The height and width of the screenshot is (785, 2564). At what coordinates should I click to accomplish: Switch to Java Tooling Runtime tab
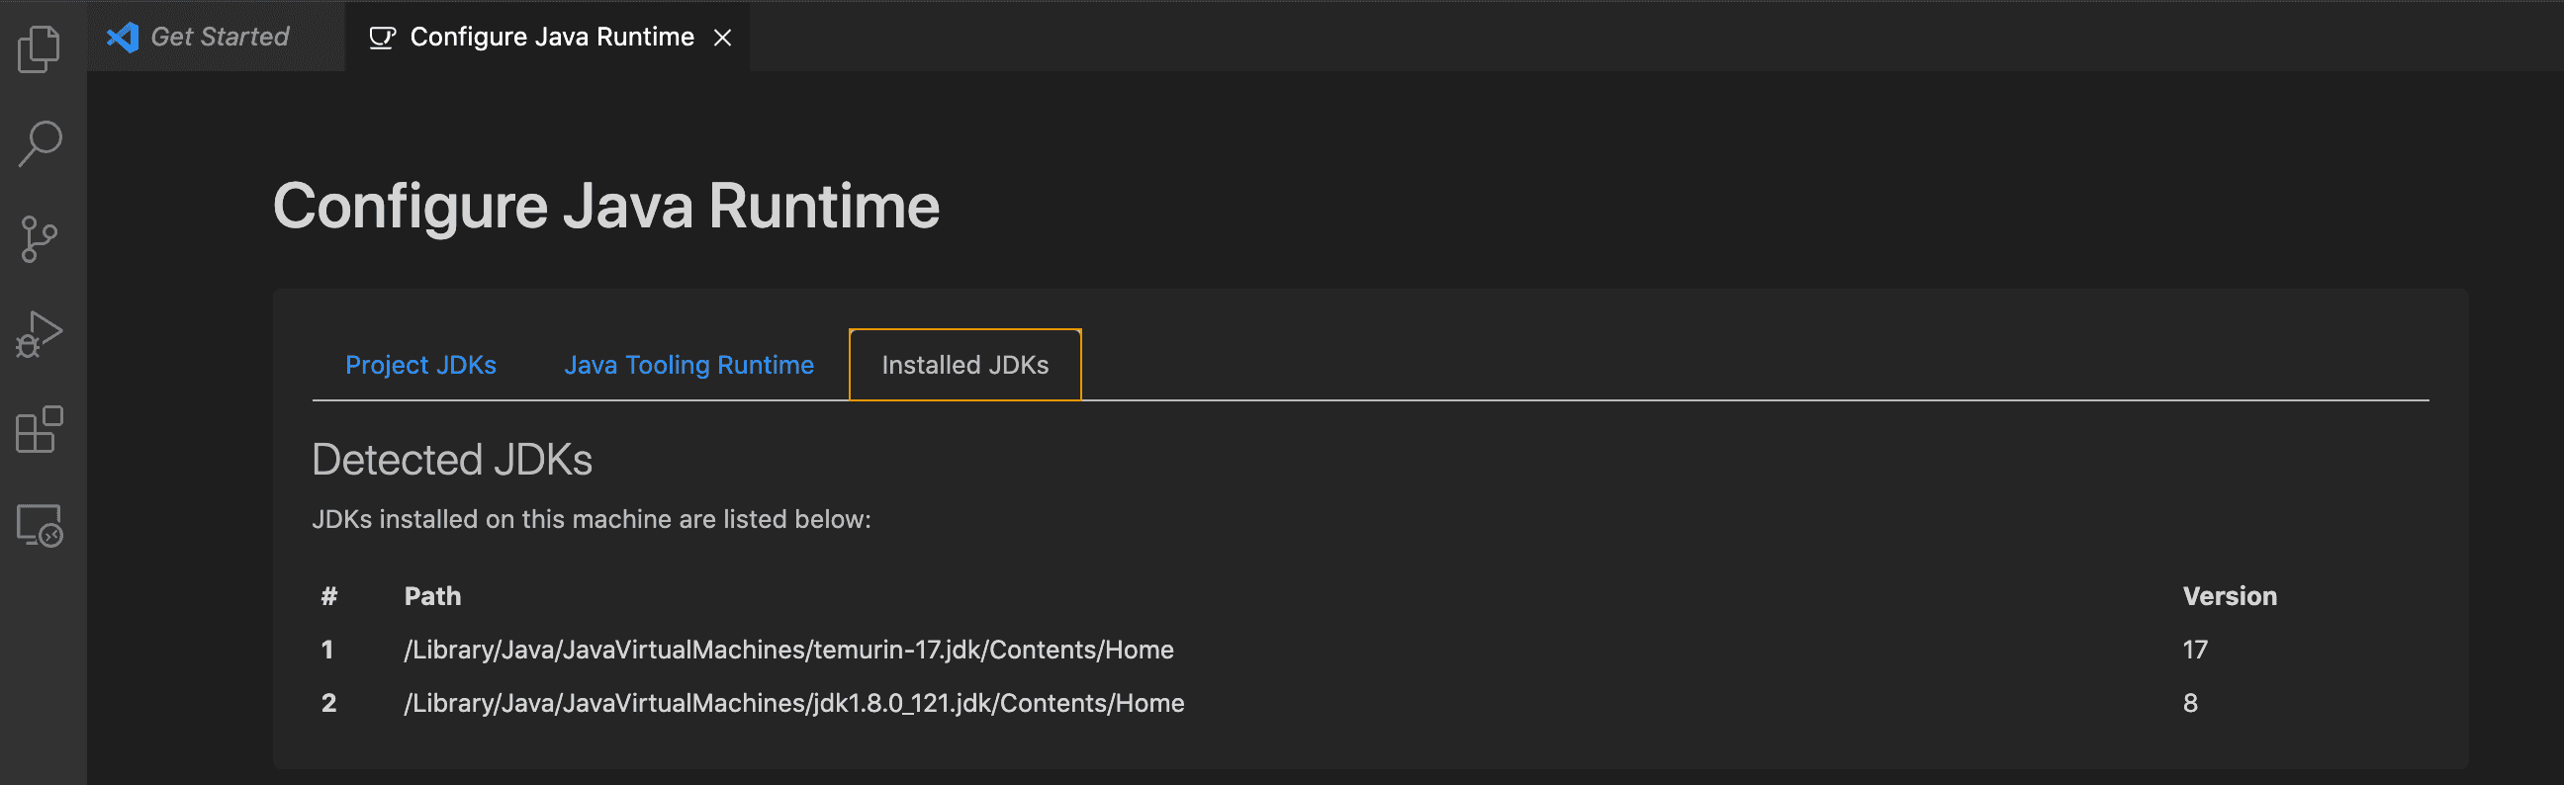point(688,365)
